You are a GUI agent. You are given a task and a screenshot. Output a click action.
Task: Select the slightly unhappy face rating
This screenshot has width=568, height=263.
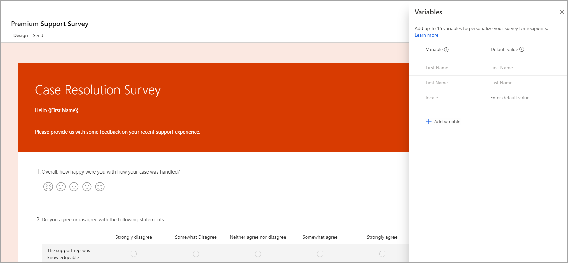pos(61,187)
